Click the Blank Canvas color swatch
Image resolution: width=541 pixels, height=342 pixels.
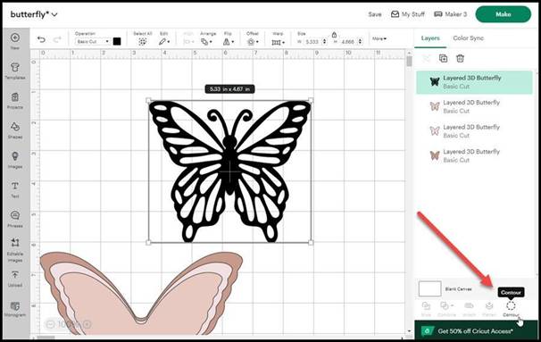coord(430,288)
